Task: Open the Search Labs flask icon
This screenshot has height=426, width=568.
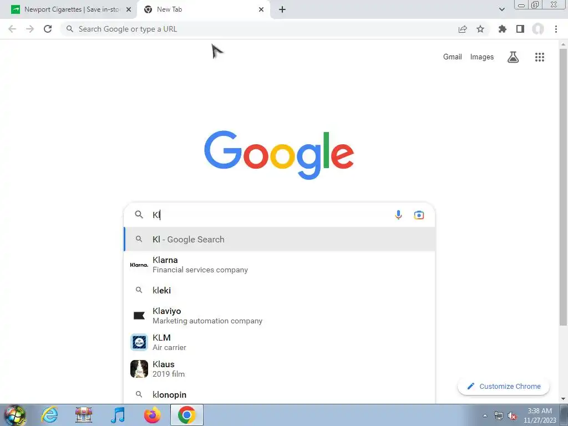Action: [x=513, y=57]
